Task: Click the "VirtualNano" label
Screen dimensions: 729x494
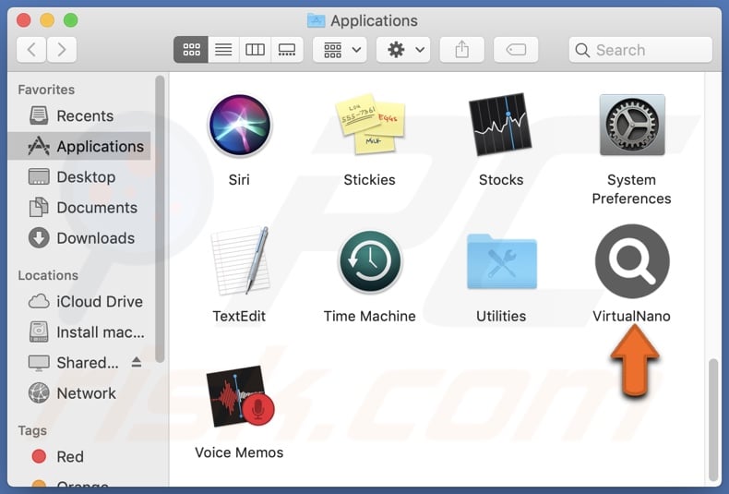Action: pyautogui.click(x=631, y=317)
